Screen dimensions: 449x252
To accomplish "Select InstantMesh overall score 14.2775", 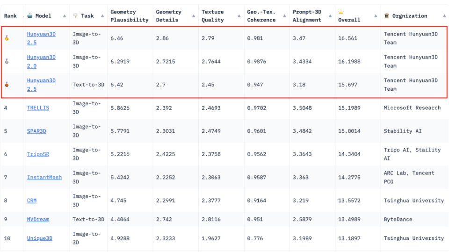I will (x=349, y=177).
